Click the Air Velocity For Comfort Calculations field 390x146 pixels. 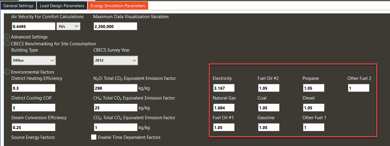pos(33,27)
